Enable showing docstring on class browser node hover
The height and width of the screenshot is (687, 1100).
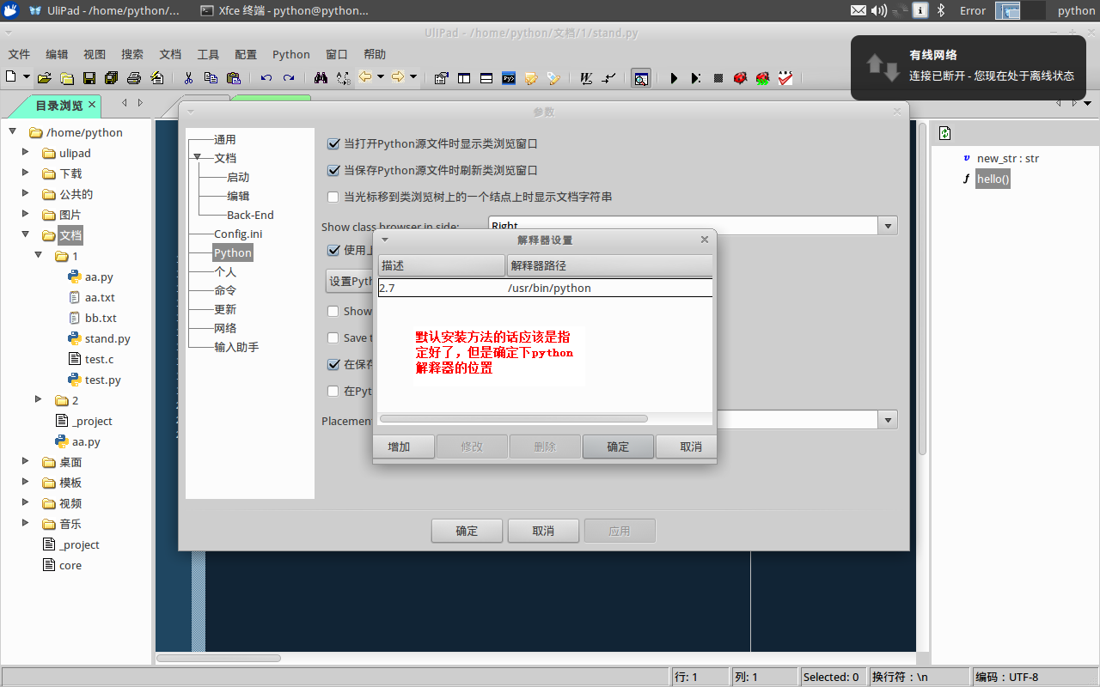point(333,198)
